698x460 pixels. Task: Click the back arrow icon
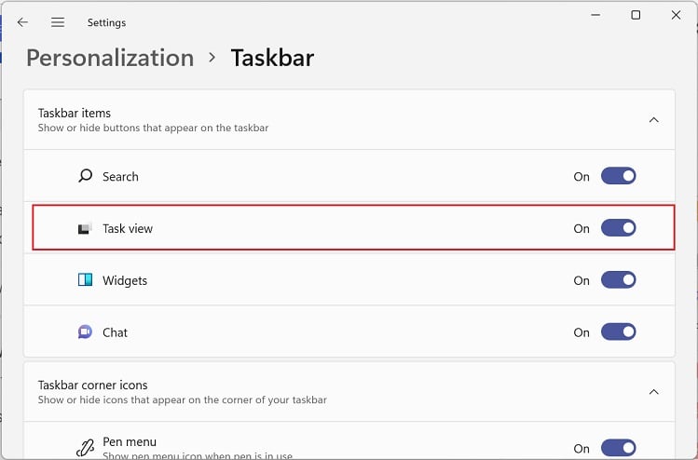[x=22, y=21]
